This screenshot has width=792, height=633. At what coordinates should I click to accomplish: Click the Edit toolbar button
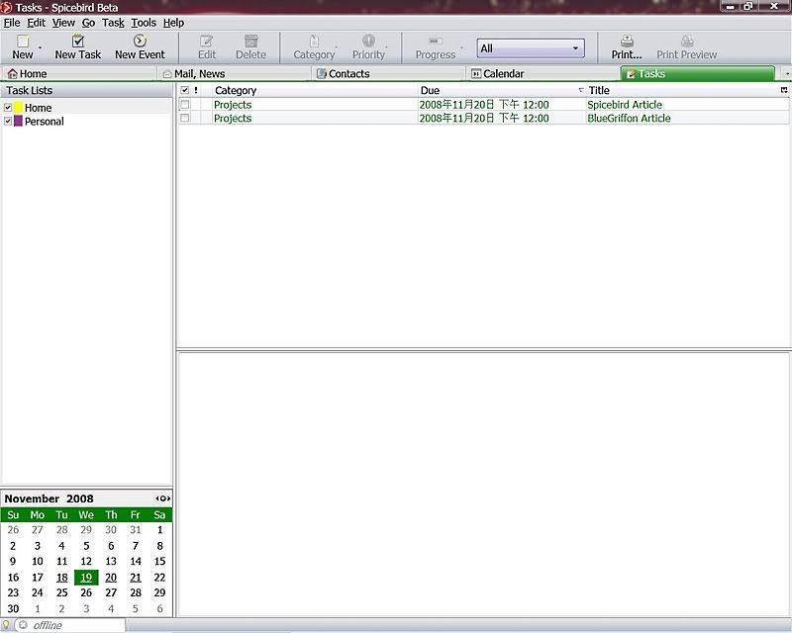click(207, 46)
